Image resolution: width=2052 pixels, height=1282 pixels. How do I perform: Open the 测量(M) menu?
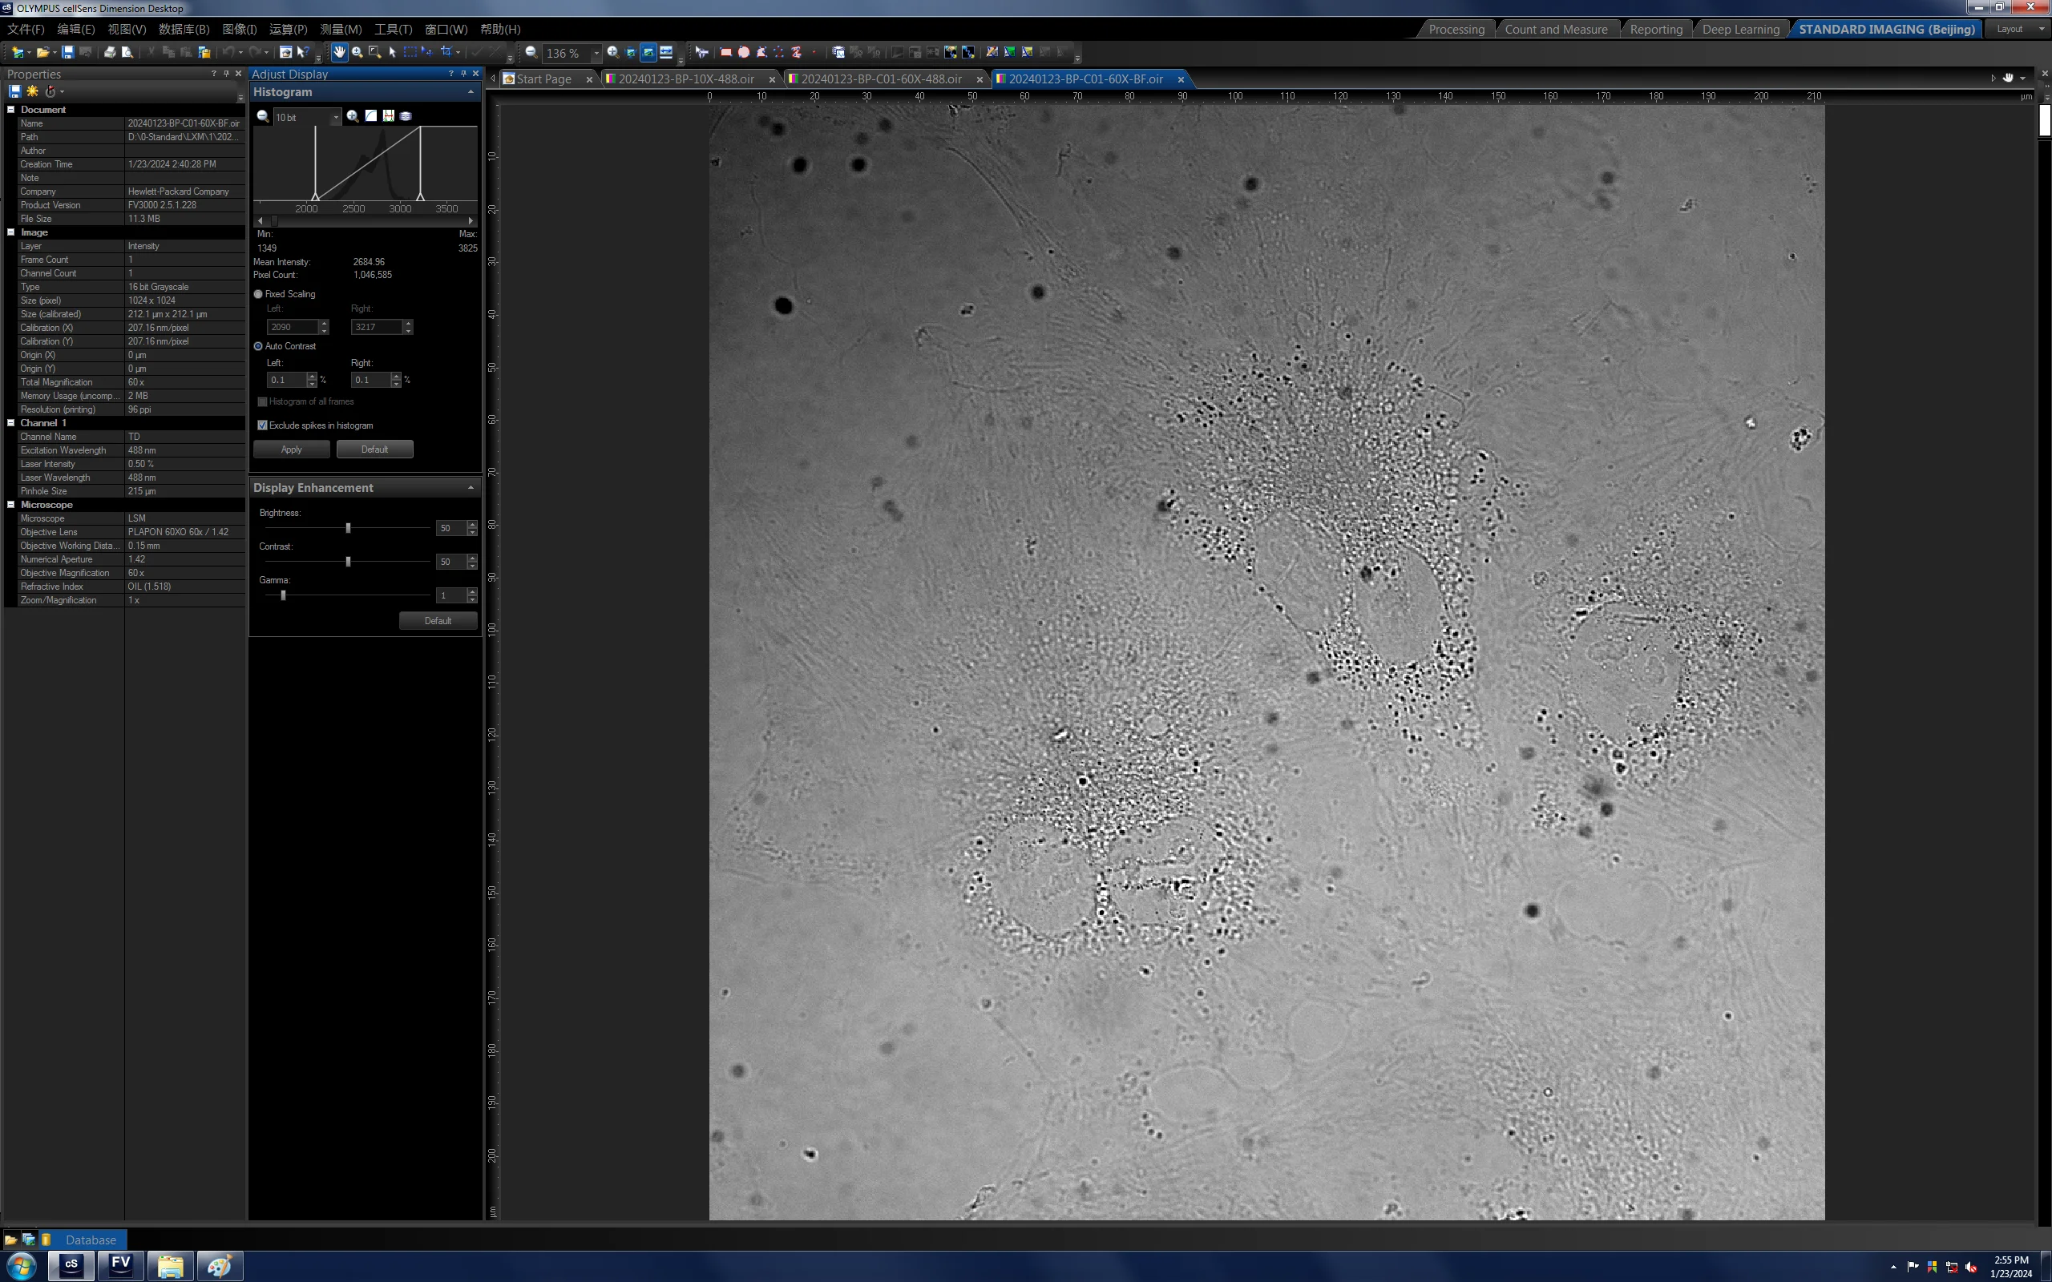[x=341, y=29]
